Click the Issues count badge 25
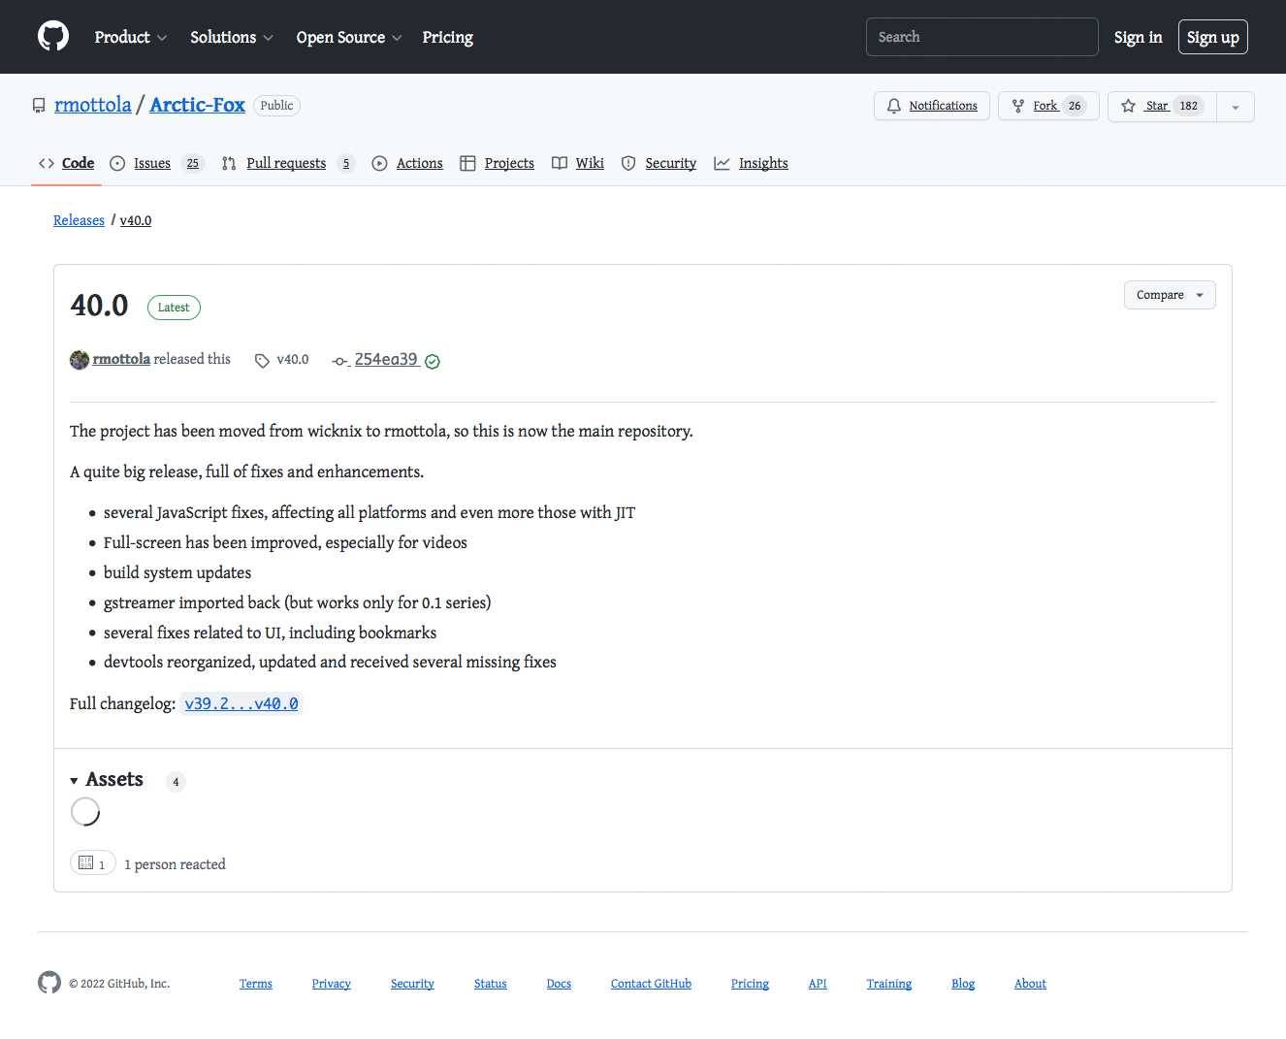Screen dimensions: 1286x1039 point(193,164)
